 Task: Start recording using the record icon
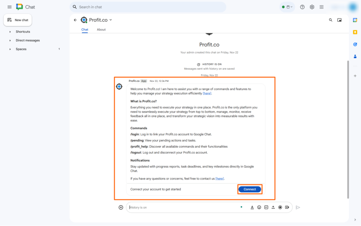point(280,207)
